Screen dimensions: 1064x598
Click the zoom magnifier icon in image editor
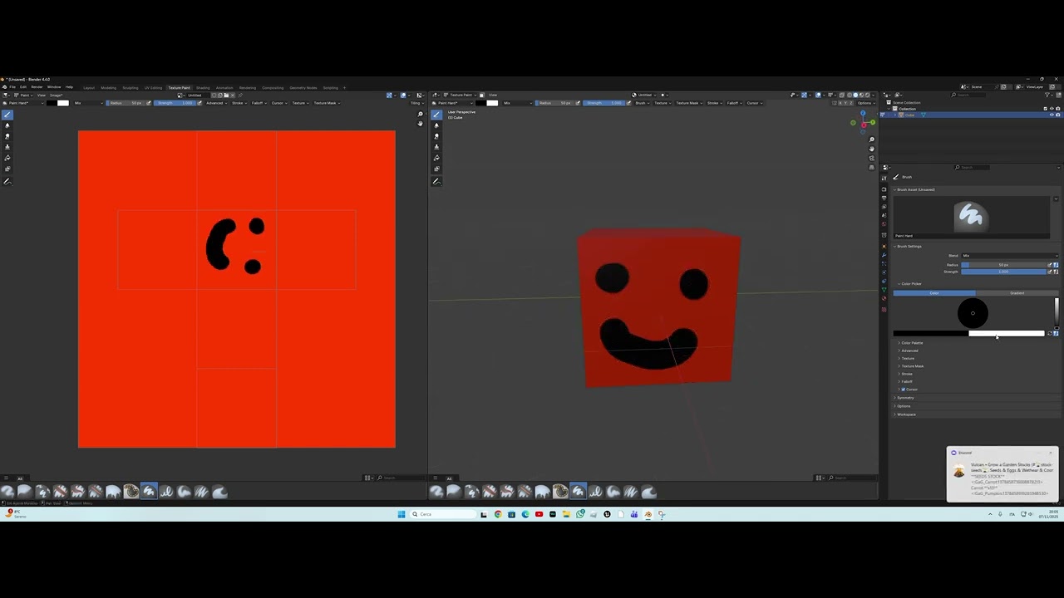pyautogui.click(x=420, y=114)
